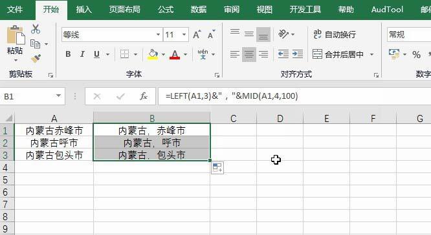The image size is (431, 235).
Task: Set bottom vertical alignment
Action: coord(263,35)
